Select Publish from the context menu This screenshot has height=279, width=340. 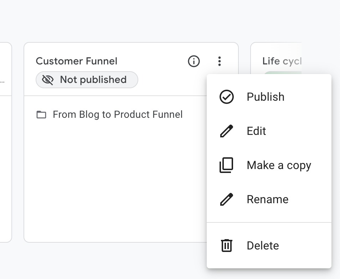(266, 97)
